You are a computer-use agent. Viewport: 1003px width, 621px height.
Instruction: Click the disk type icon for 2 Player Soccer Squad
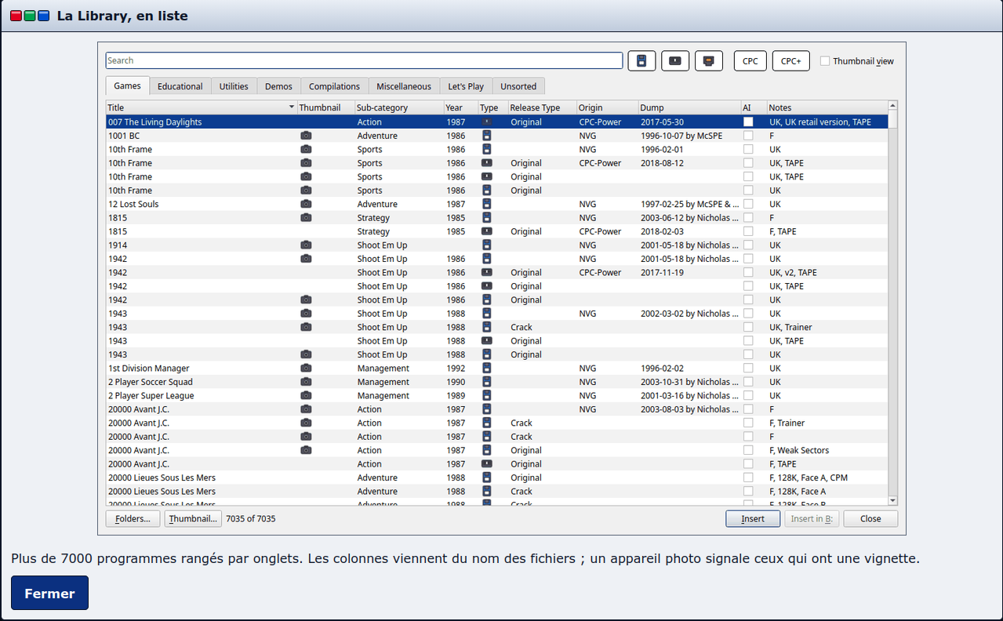tap(487, 382)
